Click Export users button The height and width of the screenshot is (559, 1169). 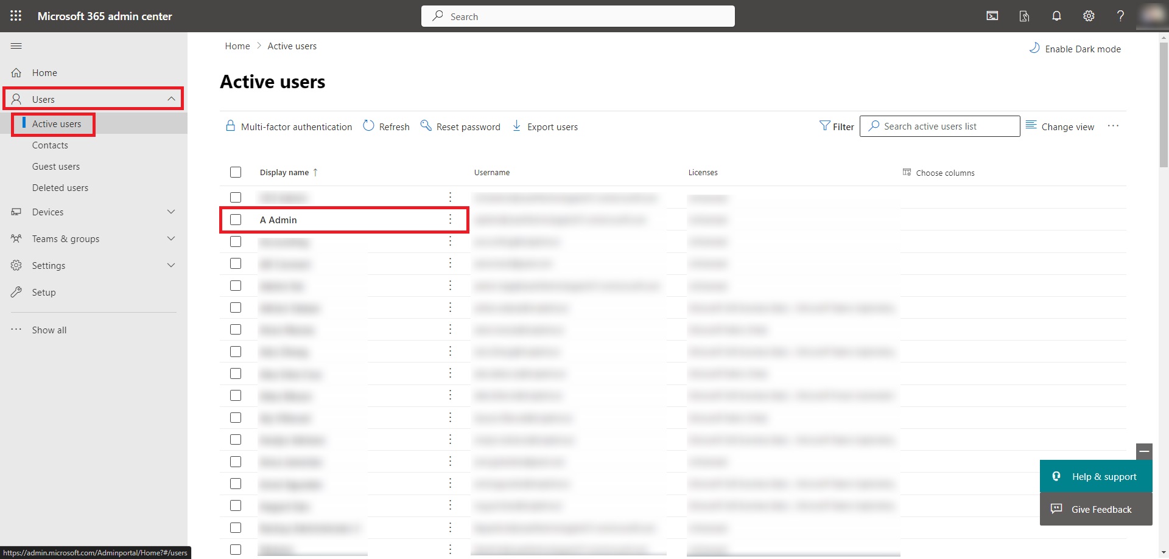click(545, 127)
